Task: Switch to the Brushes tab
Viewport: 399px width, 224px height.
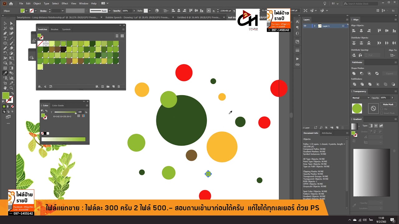Action: [55, 29]
